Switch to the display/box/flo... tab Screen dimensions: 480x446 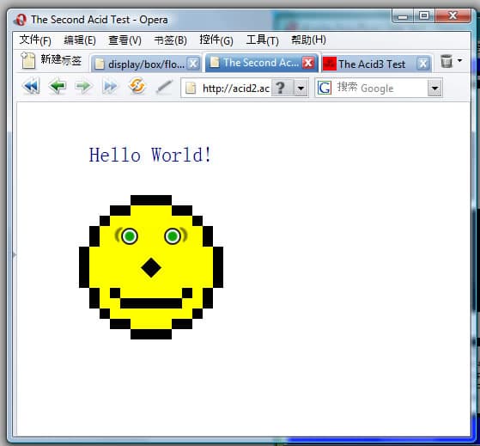coord(146,64)
